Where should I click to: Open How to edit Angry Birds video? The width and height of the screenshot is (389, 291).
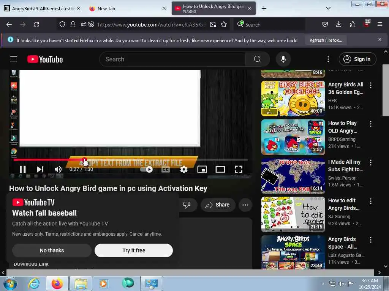(x=293, y=214)
